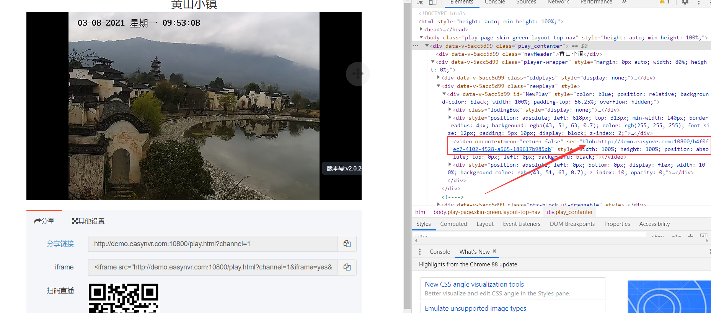Select the Properties pane tab

click(617, 224)
